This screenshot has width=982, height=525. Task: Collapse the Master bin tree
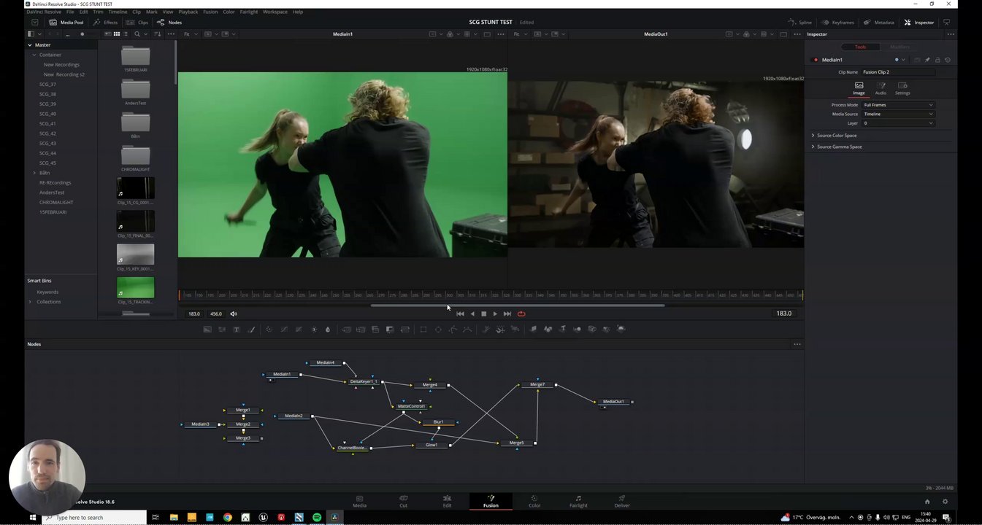point(31,45)
